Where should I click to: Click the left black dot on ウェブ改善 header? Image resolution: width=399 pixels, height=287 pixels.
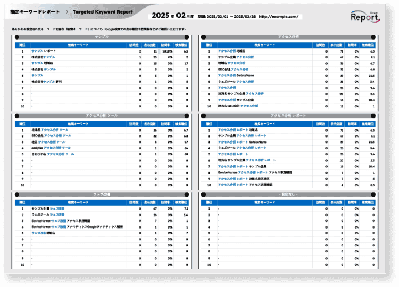[x=15, y=194]
